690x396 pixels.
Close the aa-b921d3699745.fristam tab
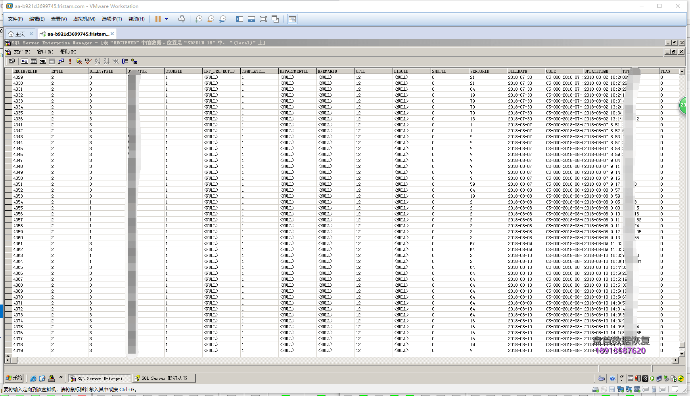click(112, 34)
